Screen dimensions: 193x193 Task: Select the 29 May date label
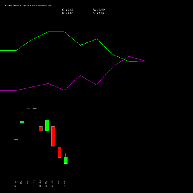click(x=64, y=184)
